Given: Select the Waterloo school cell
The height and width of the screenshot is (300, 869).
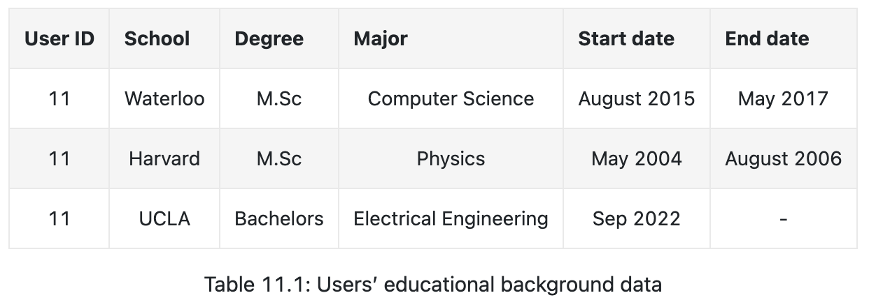Looking at the screenshot, I should 164,98.
